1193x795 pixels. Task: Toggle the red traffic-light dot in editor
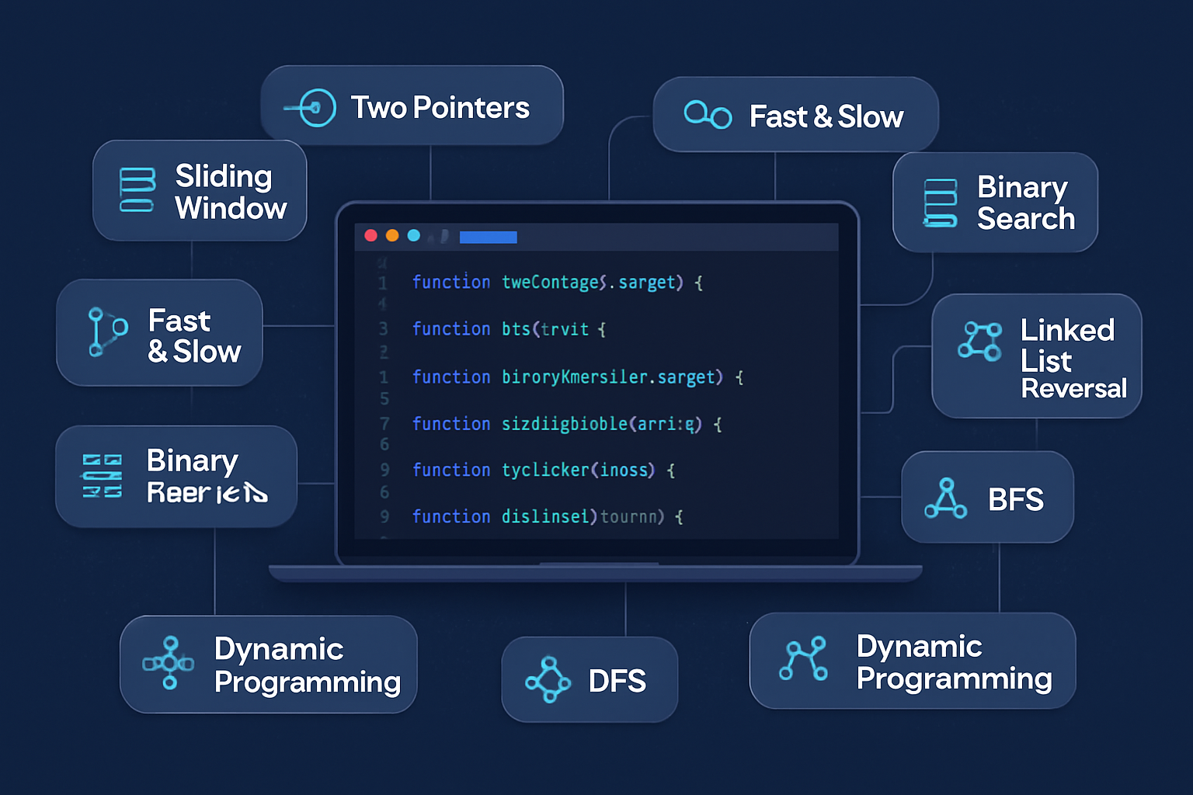pyautogui.click(x=371, y=235)
